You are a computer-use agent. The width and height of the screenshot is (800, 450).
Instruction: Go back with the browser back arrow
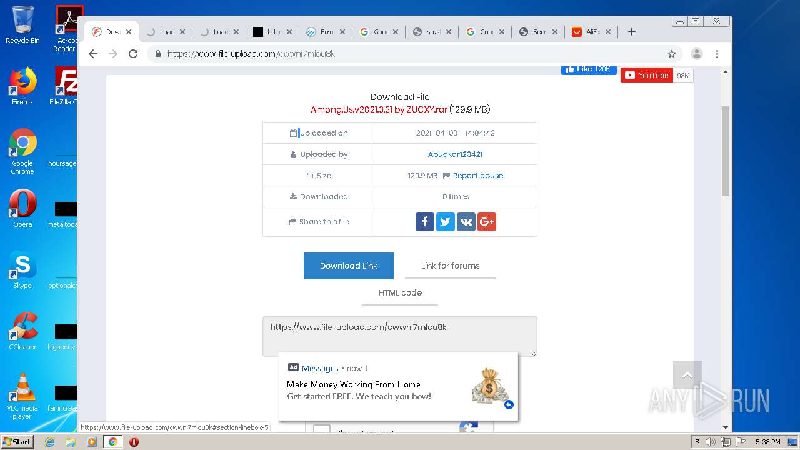coord(93,54)
